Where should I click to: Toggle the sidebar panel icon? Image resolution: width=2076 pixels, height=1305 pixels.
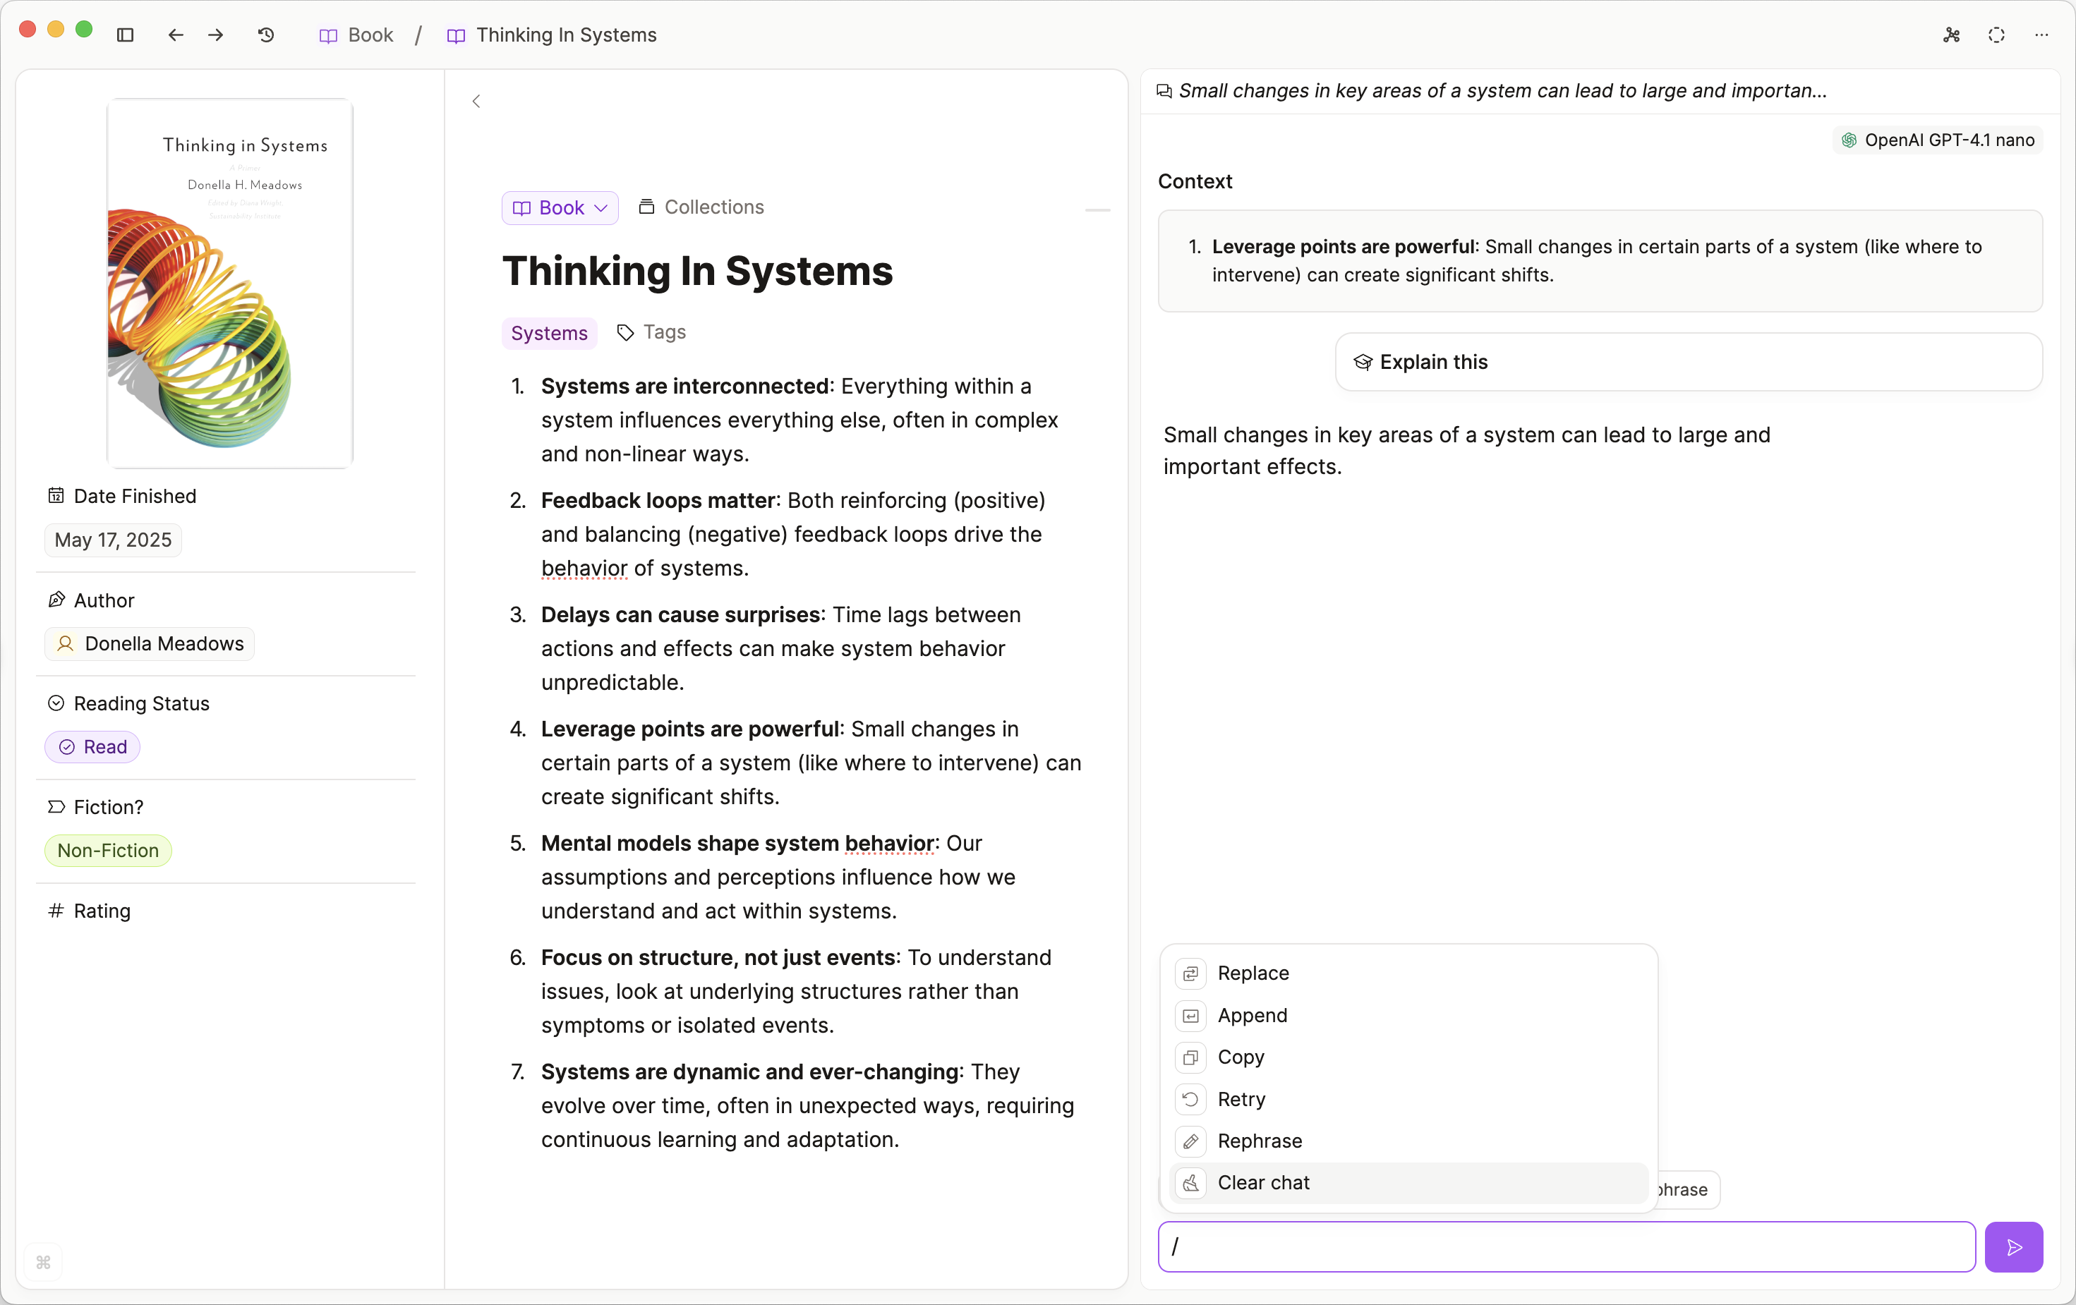(x=125, y=35)
